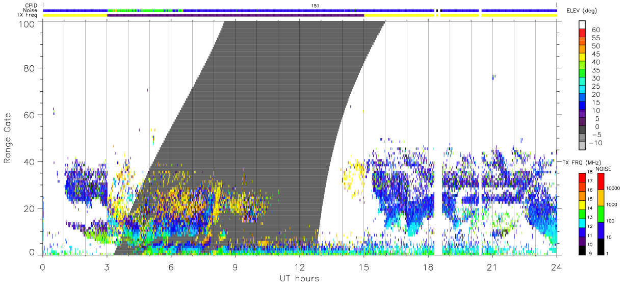Viewport: 626px width, 289px height.
Task: Pick black noise swatch between 1 and 10
Action: [601, 246]
